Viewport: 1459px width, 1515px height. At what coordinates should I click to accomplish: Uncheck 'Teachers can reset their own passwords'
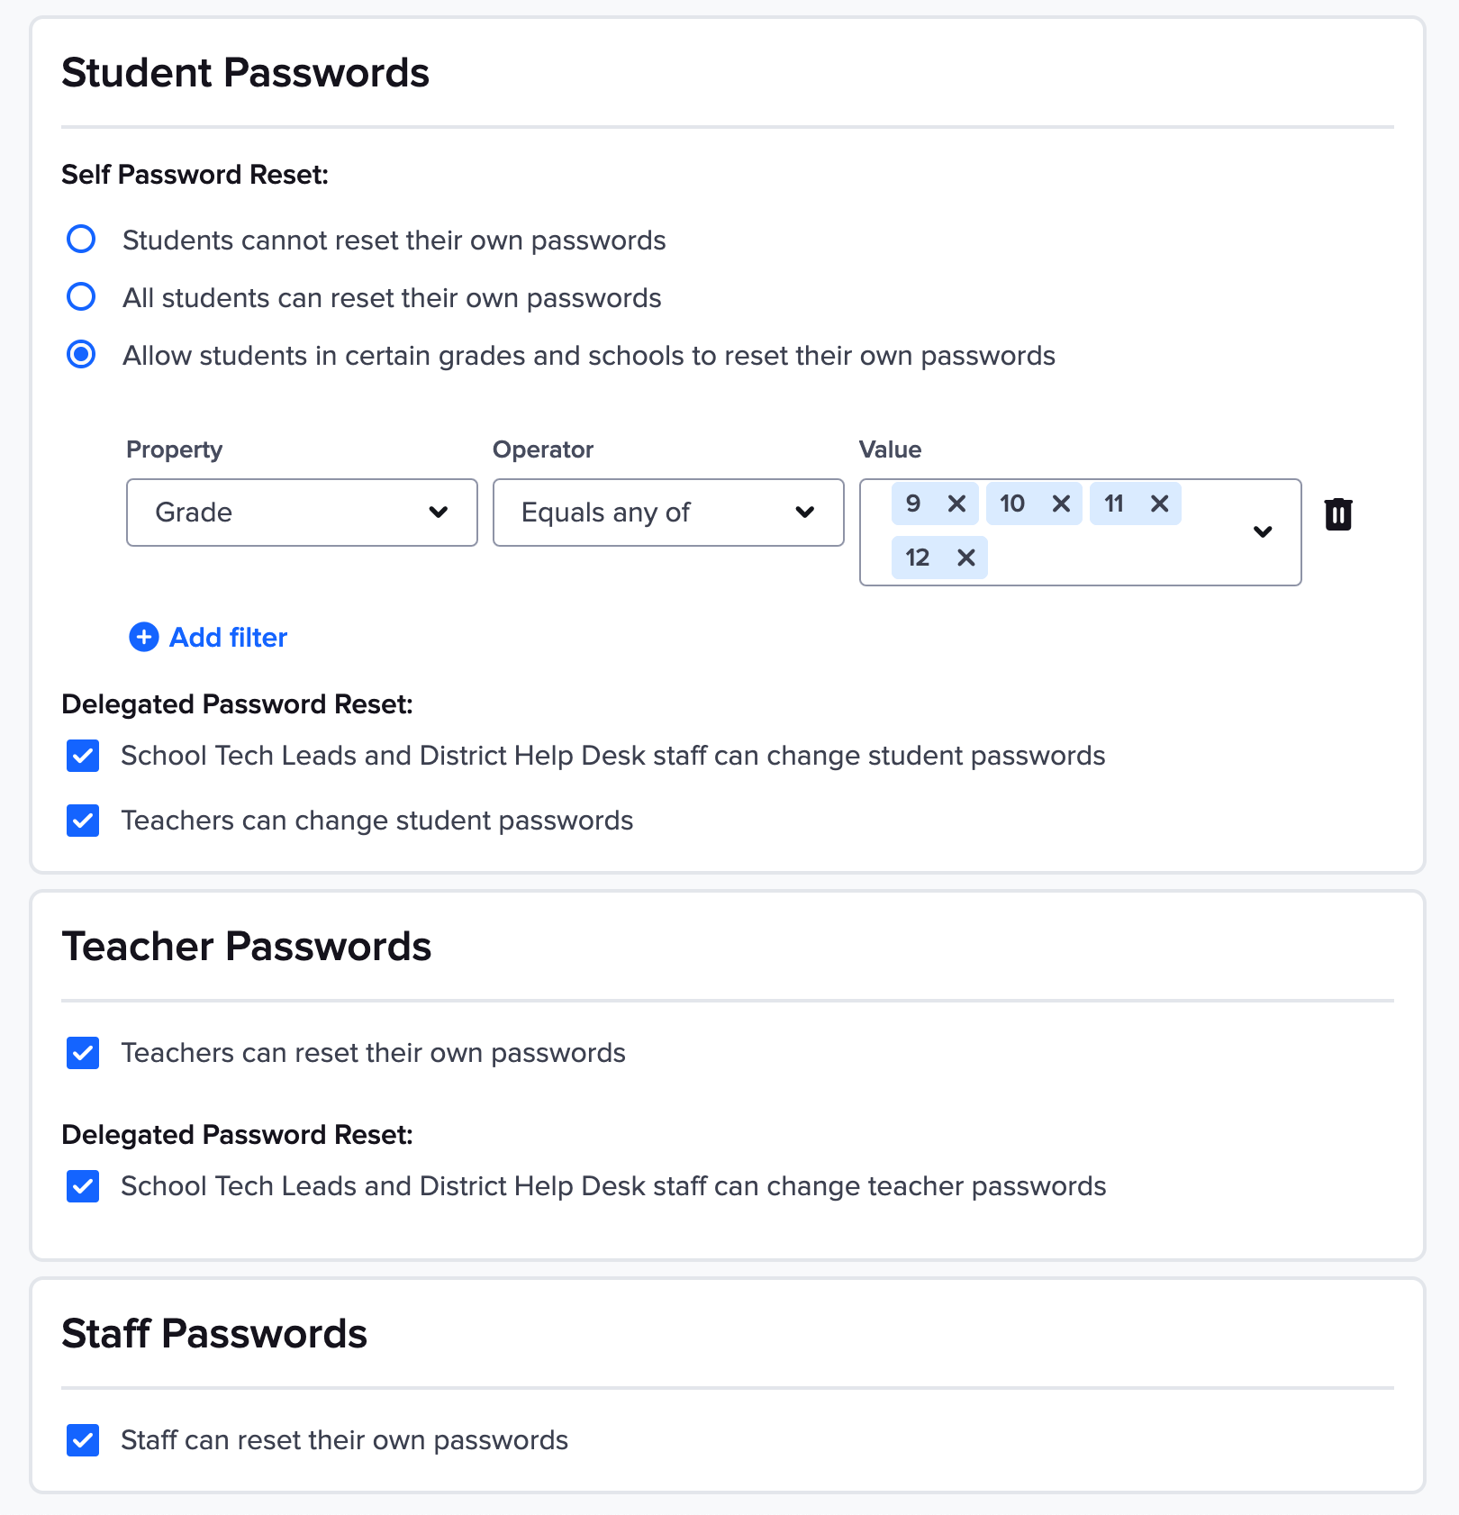pos(82,1052)
